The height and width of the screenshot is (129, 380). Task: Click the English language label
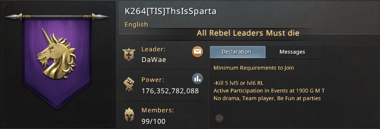(x=136, y=25)
